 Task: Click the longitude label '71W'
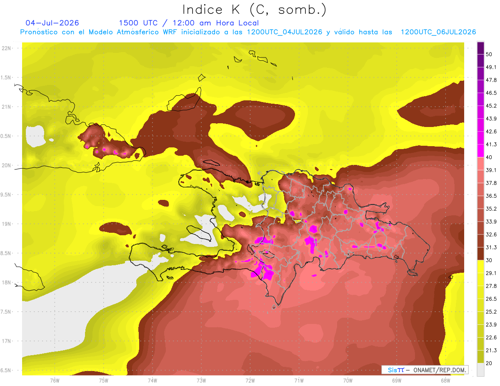(299, 381)
